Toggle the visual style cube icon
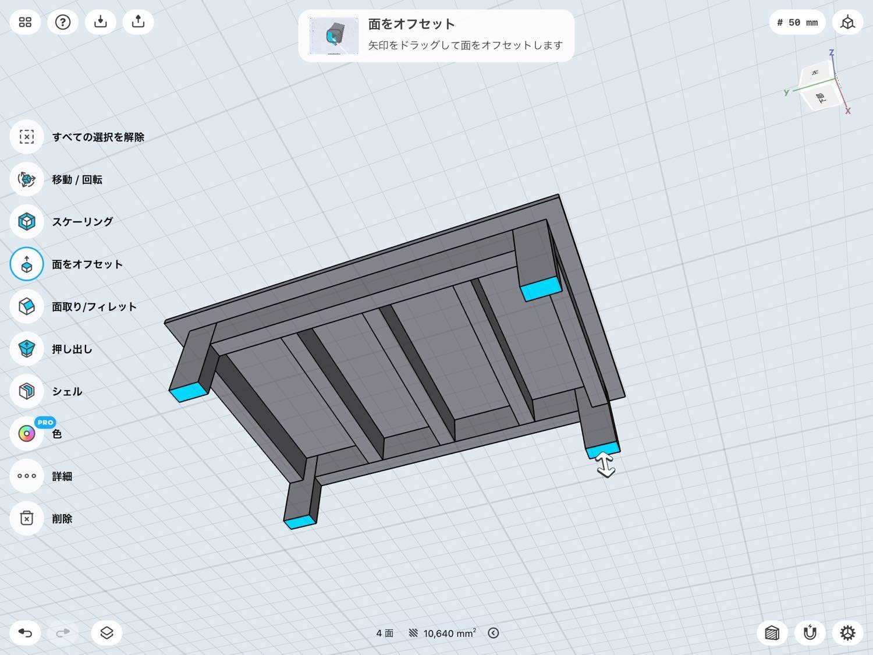Image resolution: width=873 pixels, height=655 pixels. pos(772,633)
